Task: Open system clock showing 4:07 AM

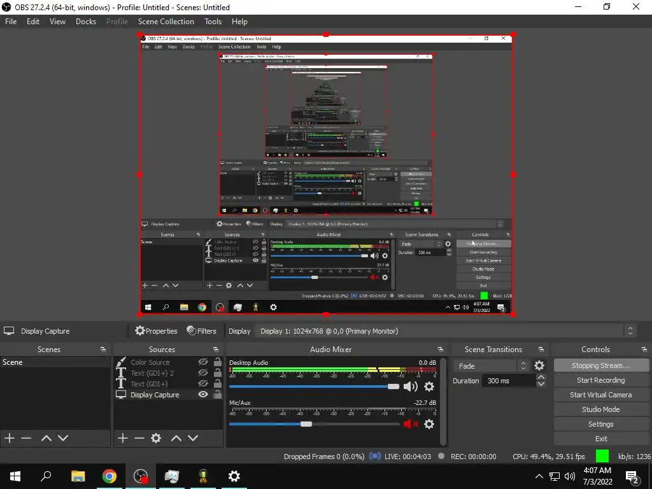Action: [597, 476]
